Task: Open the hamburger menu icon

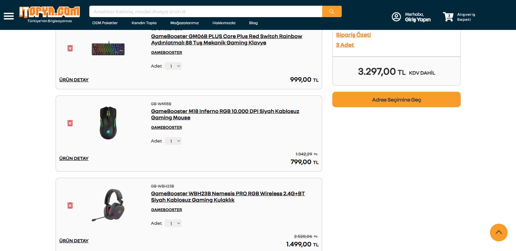Action: click(x=9, y=16)
